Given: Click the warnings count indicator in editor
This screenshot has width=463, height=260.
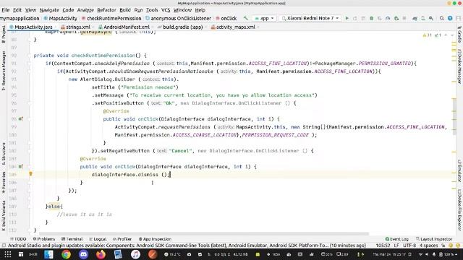Looking at the screenshot, I should (428, 35).
